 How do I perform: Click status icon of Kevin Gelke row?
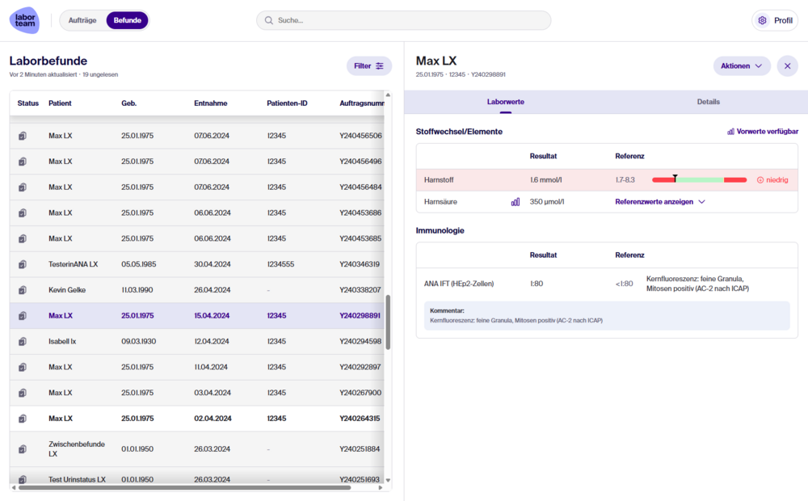coord(23,290)
